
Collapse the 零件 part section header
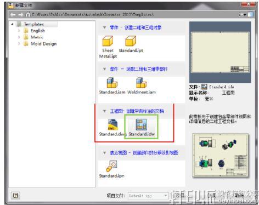(104, 27)
